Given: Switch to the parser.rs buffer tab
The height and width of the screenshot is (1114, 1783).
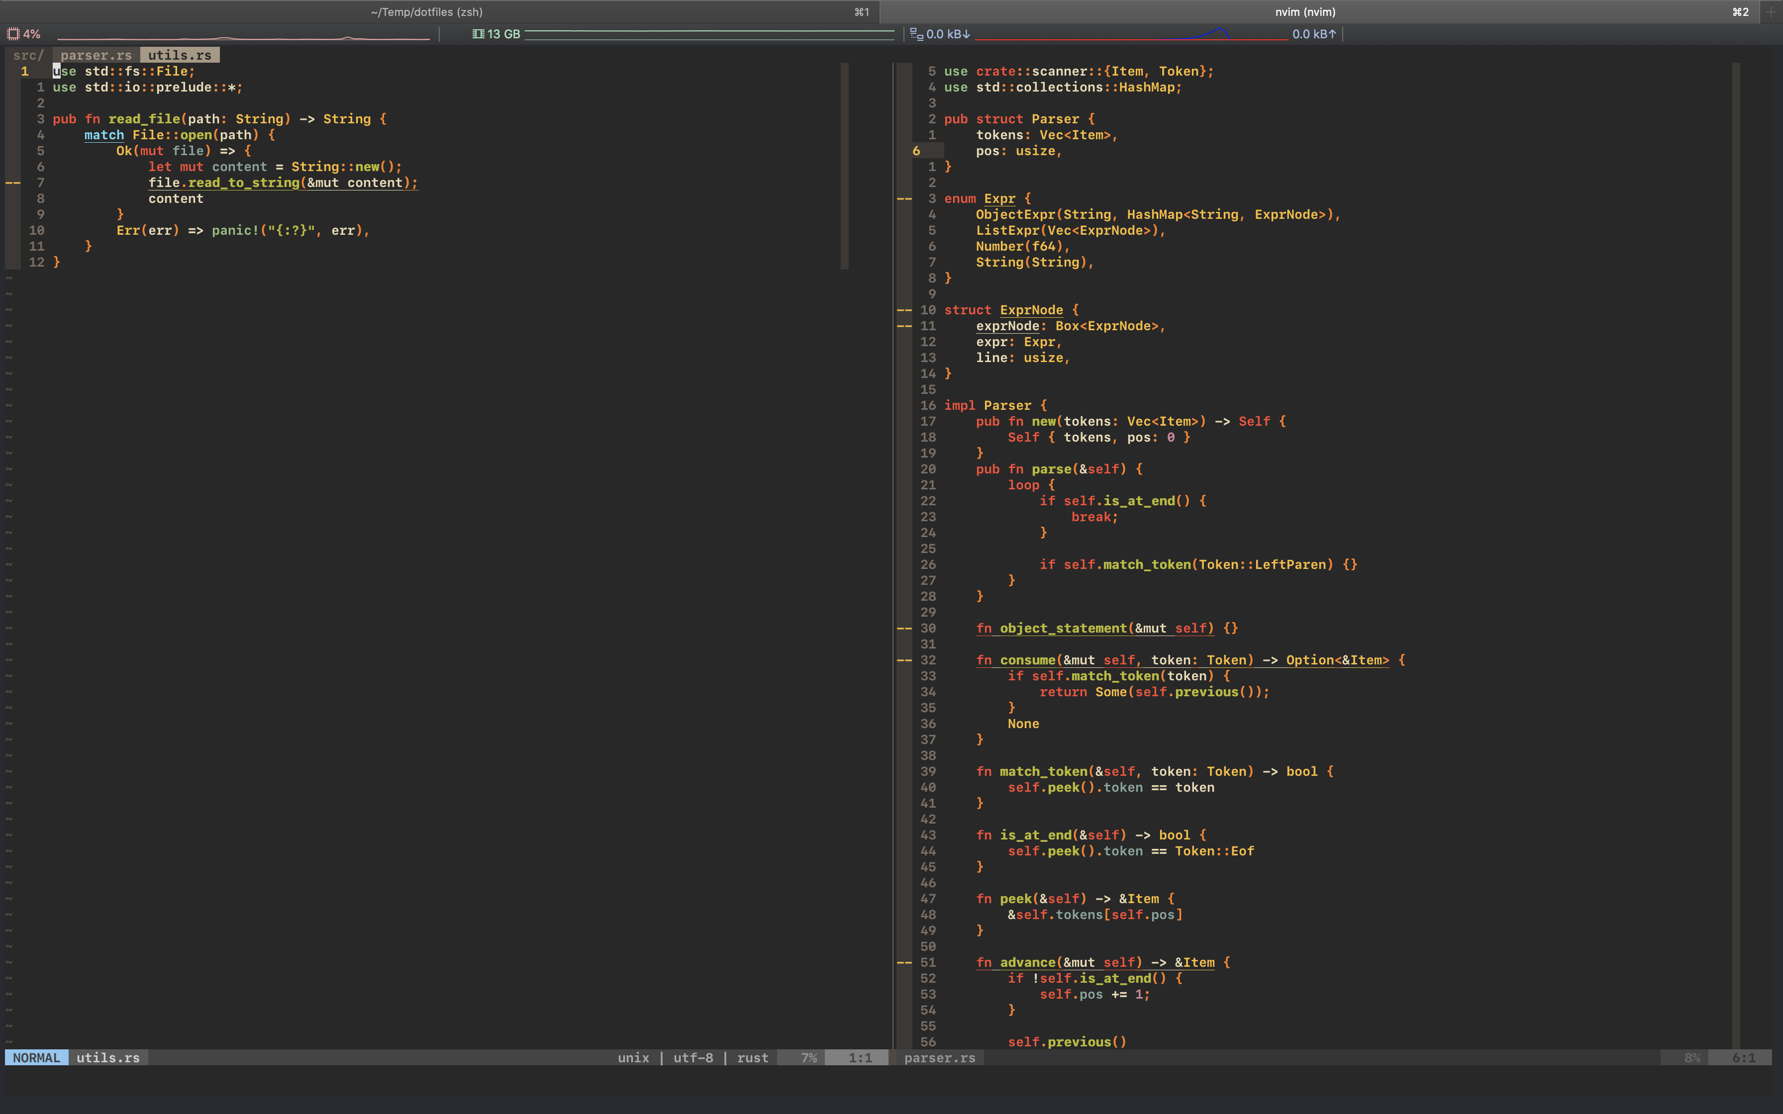Looking at the screenshot, I should point(96,55).
